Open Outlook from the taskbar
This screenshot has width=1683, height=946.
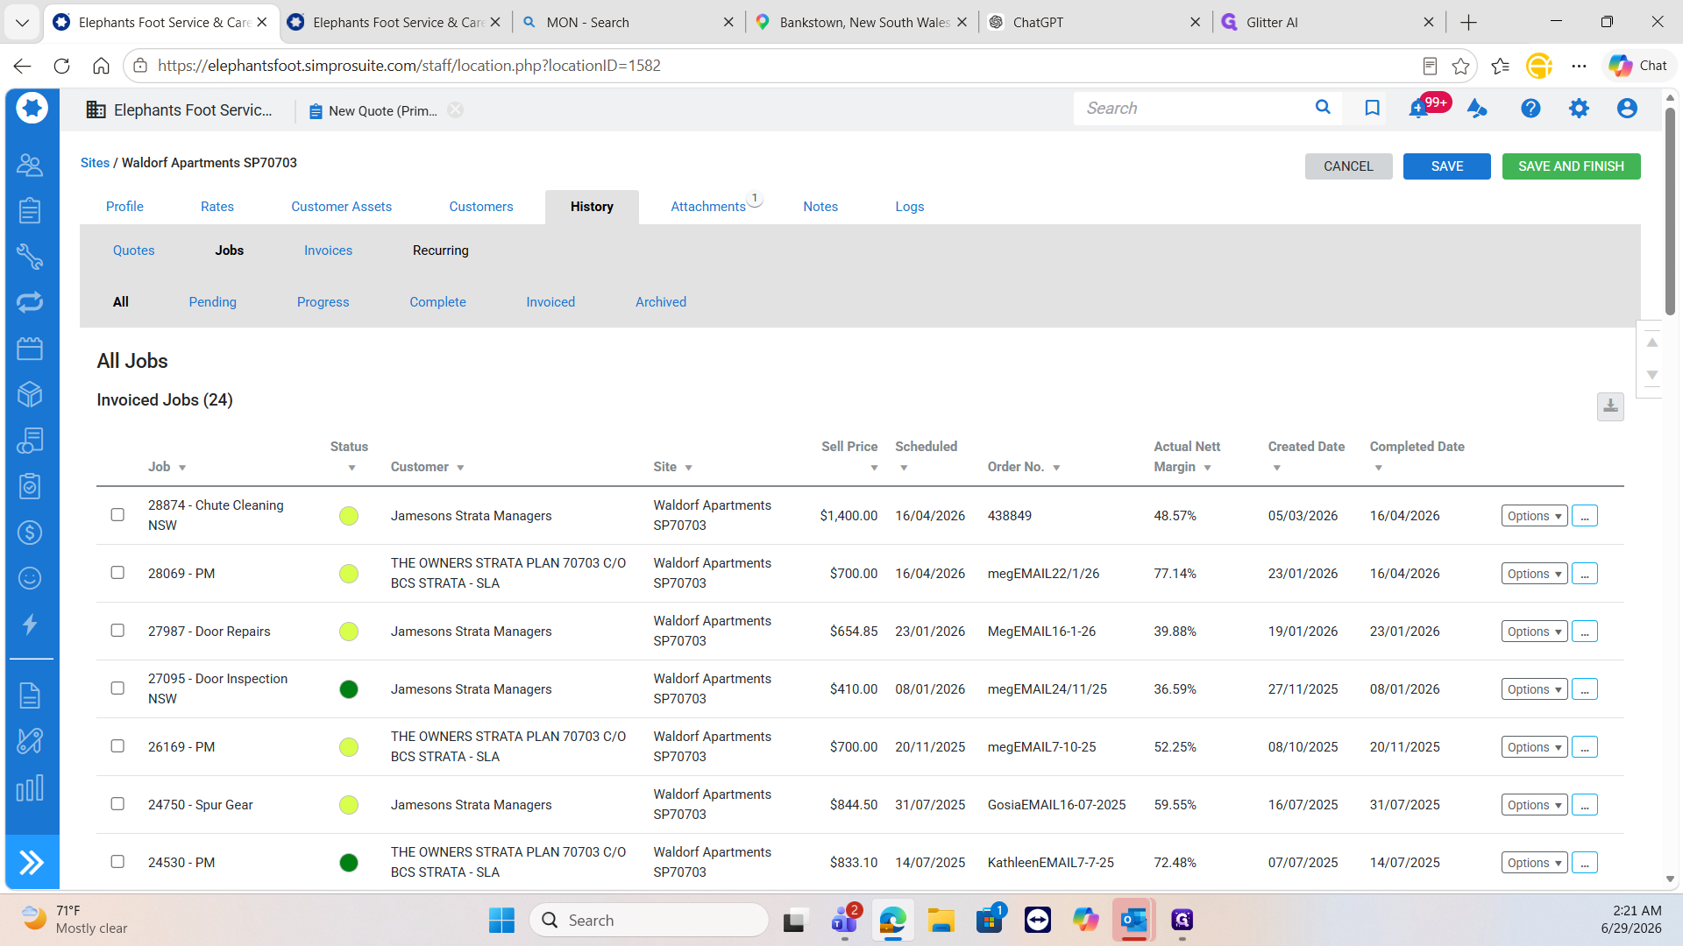coord(1133,920)
